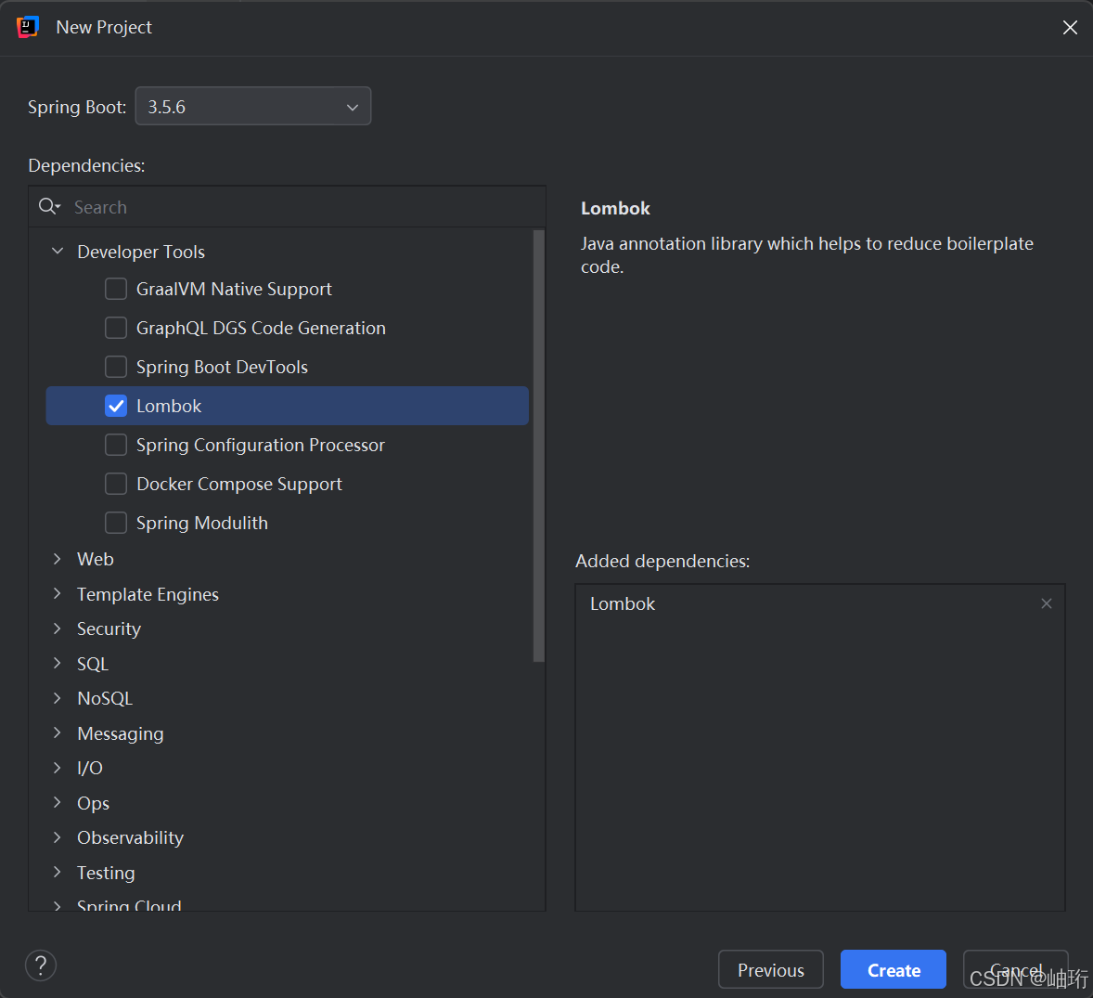Image resolution: width=1093 pixels, height=998 pixels.
Task: Open the Spring Boot version dropdown
Action: [x=253, y=106]
